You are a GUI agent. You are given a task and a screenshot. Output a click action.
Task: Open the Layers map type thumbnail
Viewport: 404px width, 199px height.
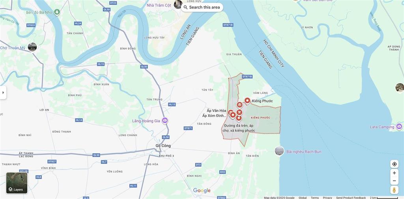17,183
